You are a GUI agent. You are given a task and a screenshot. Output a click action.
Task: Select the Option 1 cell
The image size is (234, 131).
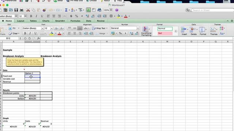[x=32, y=73]
